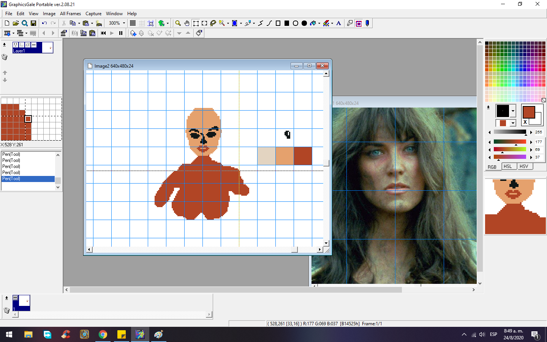Select the lasso selection tool
Screen dimensions: 547x342
point(213,23)
